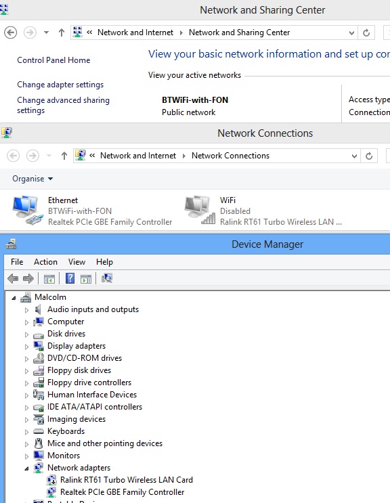The image size is (390, 503).
Task: Click Network and Internet breadcrumb in Sharing Center
Action: pyautogui.click(x=135, y=32)
